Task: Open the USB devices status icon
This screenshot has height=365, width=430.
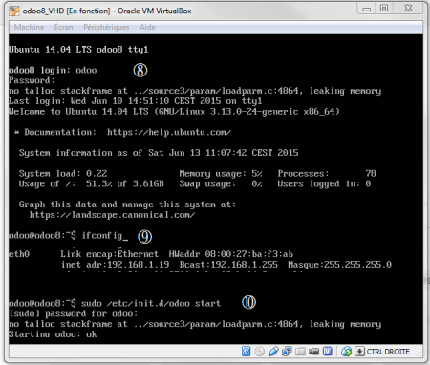Action: (x=273, y=352)
